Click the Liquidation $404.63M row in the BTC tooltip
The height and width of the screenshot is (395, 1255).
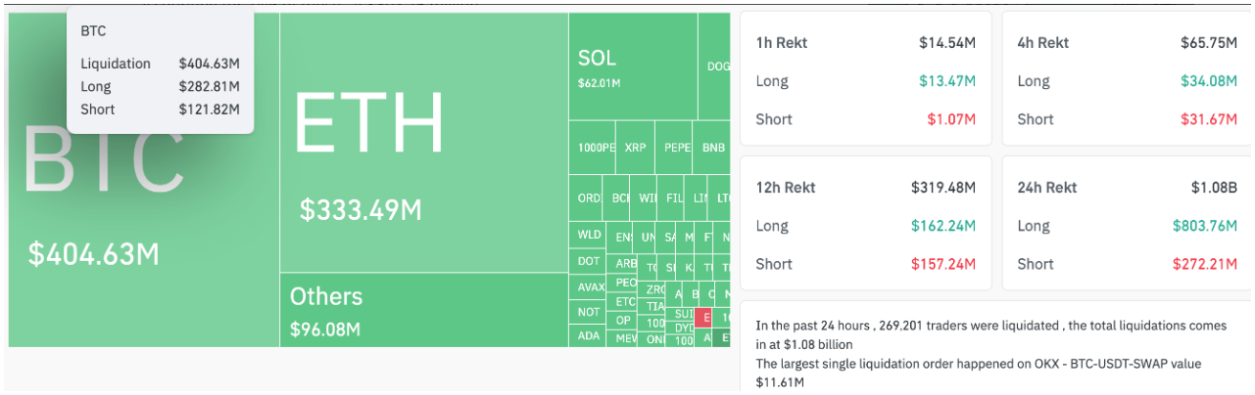click(161, 64)
